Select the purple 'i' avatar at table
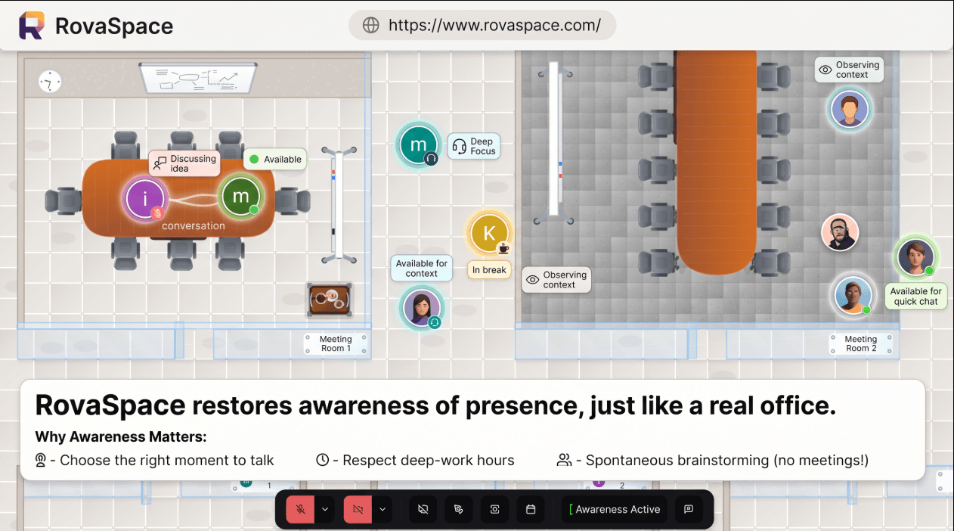The height and width of the screenshot is (531, 954). pyautogui.click(x=144, y=199)
